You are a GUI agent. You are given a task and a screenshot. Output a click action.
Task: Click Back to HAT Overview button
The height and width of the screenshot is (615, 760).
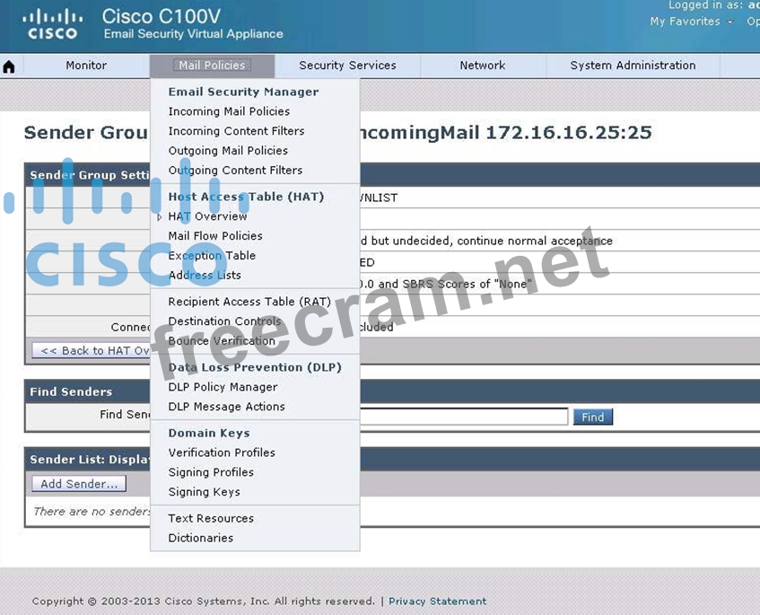point(92,351)
